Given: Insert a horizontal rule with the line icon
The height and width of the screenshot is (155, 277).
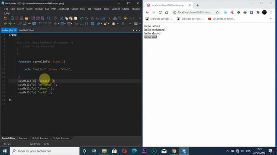Looking at the screenshot, I should point(29,24).
